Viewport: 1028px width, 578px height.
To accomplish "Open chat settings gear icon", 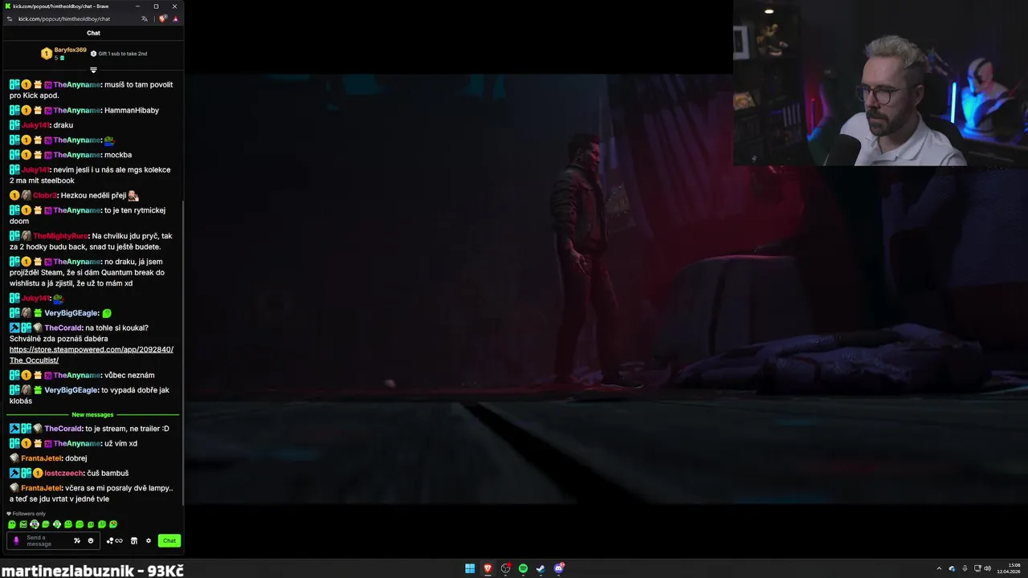I will coord(149,541).
